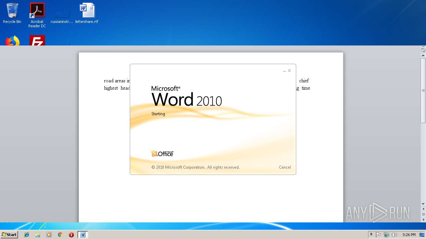The width and height of the screenshot is (426, 239).
Task: Launch Windows Media Player from the taskbar
Action: (x=49, y=235)
